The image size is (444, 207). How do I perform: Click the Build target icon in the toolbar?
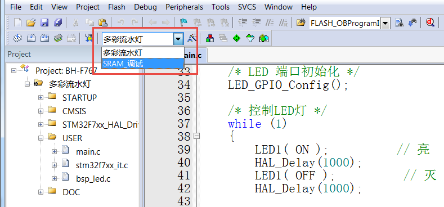pyautogui.click(x=32, y=38)
